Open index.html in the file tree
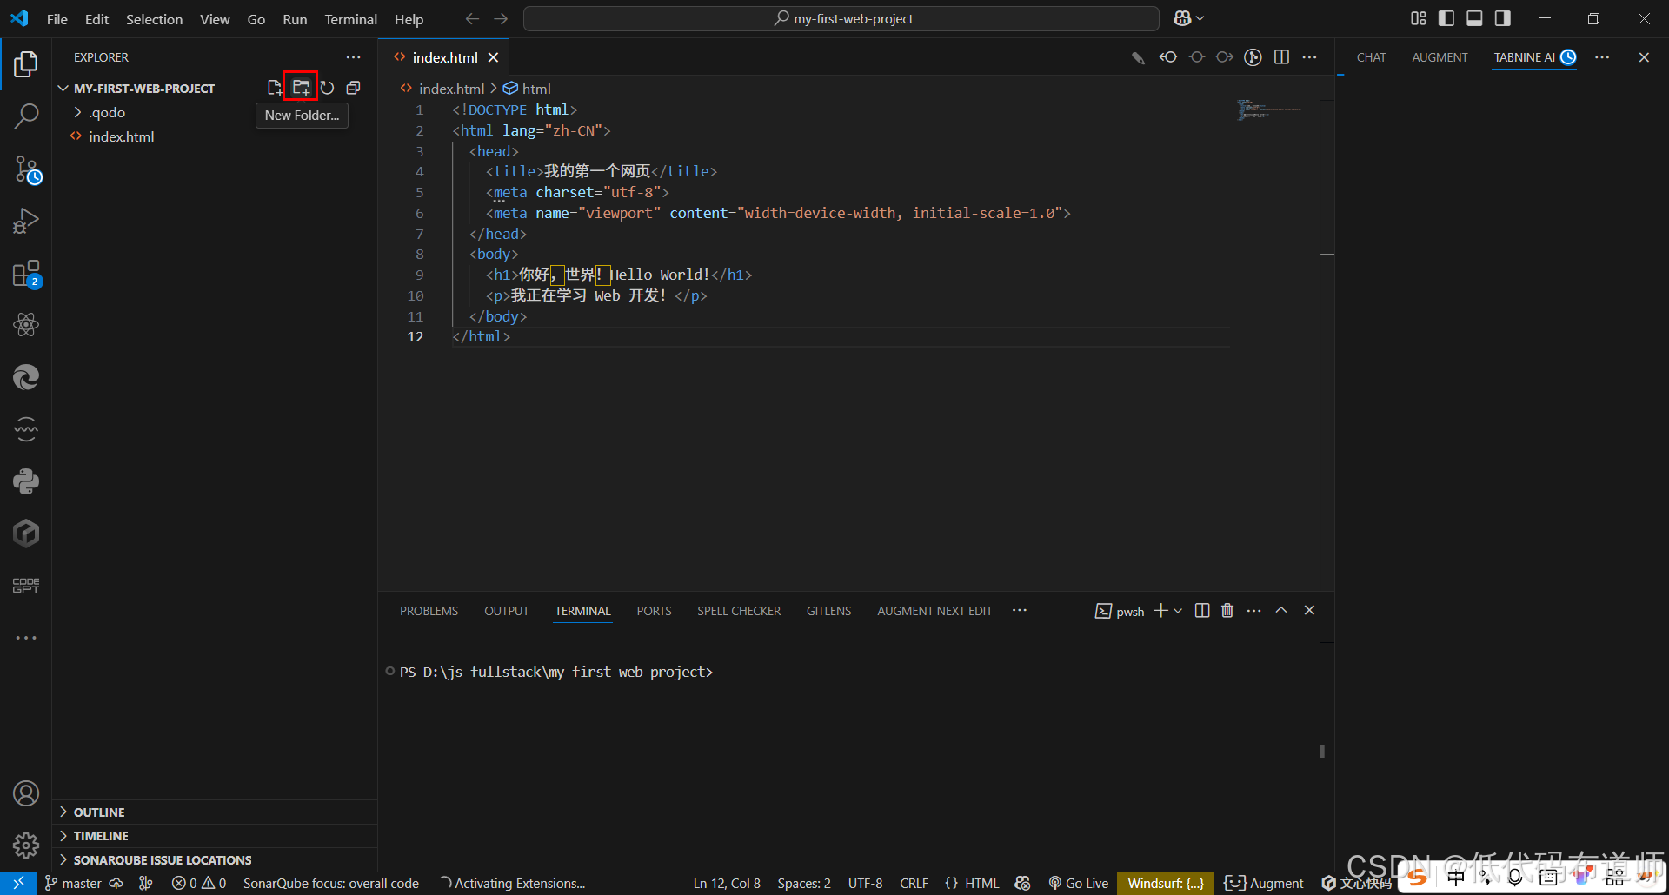 coord(121,136)
